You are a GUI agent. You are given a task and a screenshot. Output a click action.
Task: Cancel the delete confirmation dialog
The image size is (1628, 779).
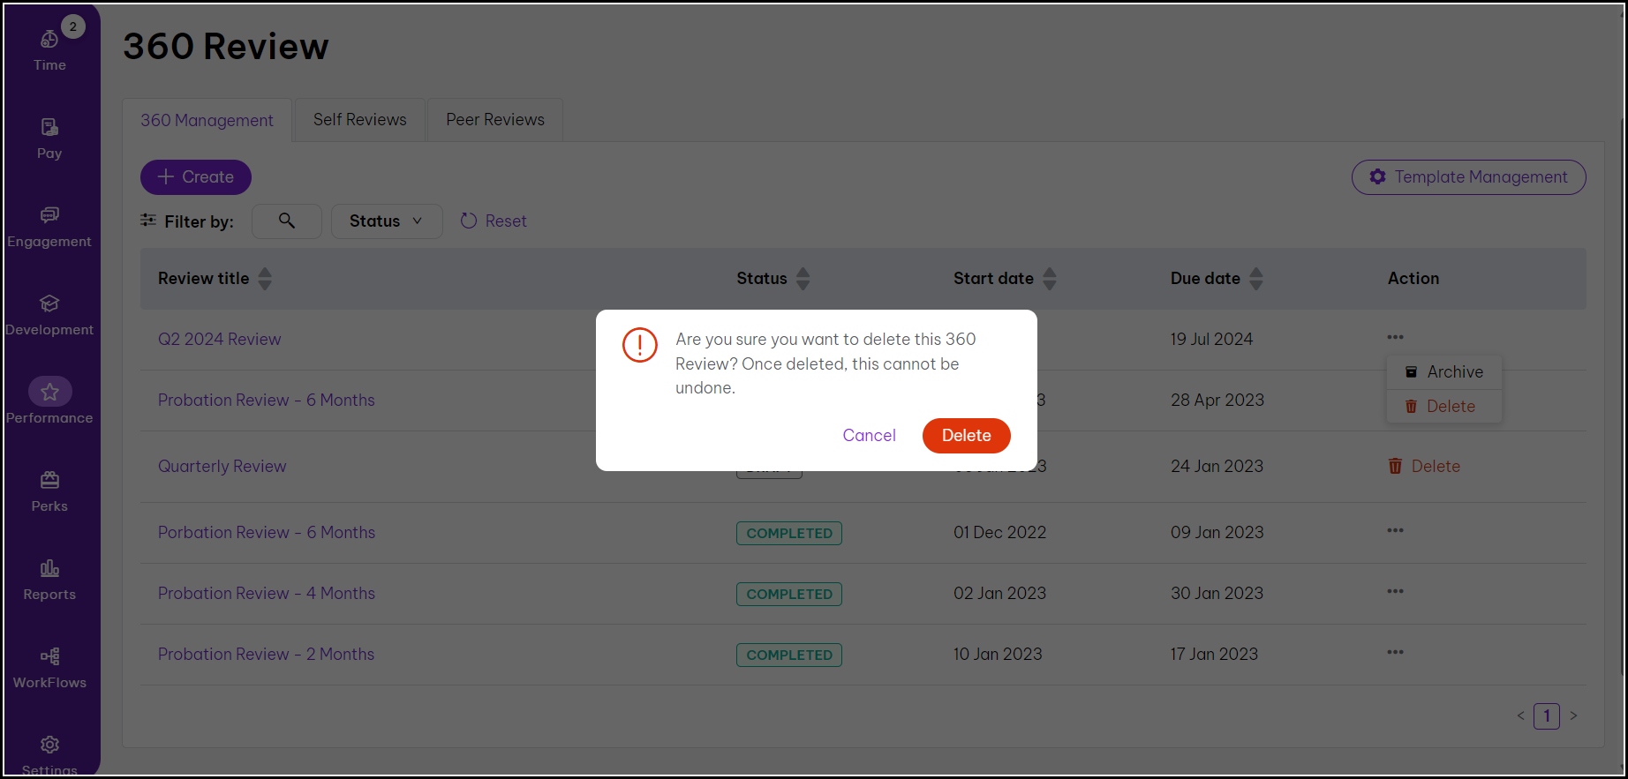869,436
